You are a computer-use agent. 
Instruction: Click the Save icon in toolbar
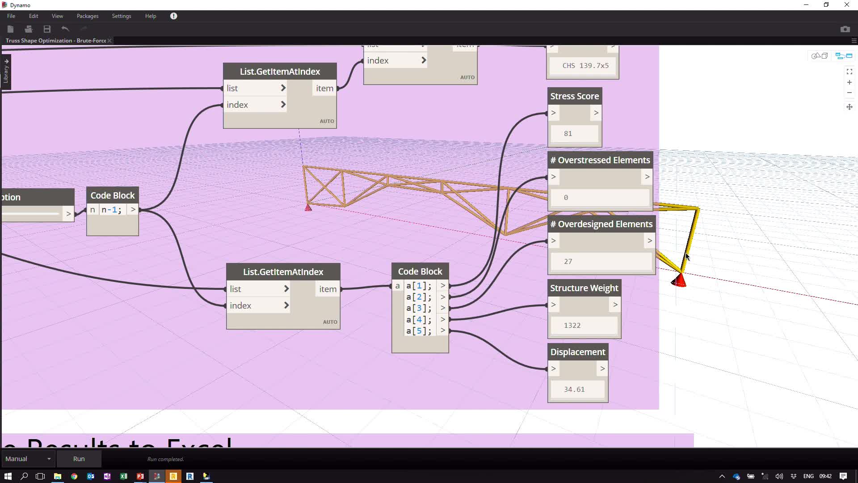click(47, 29)
